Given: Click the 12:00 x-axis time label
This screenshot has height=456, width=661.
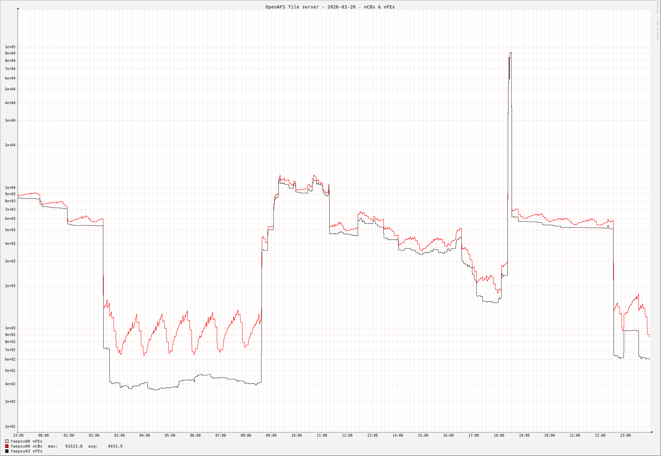Looking at the screenshot, I should pyautogui.click(x=347, y=435).
